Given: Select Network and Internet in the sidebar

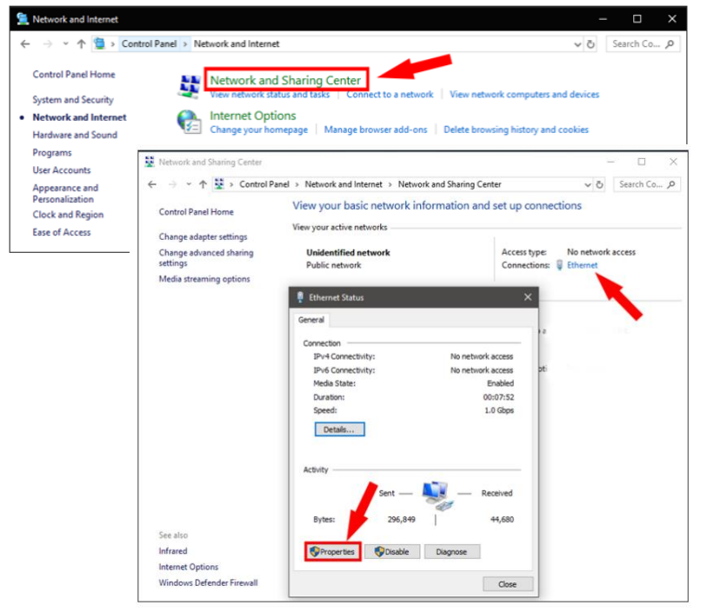Looking at the screenshot, I should (x=79, y=117).
